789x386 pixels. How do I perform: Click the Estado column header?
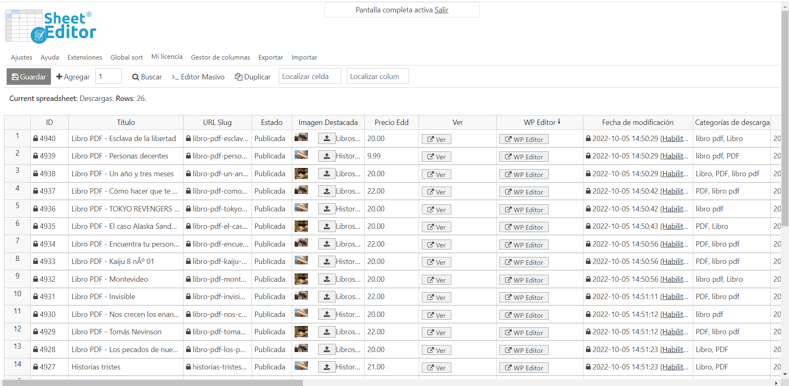click(271, 122)
